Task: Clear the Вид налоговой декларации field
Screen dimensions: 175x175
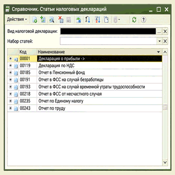Action: click(165, 32)
